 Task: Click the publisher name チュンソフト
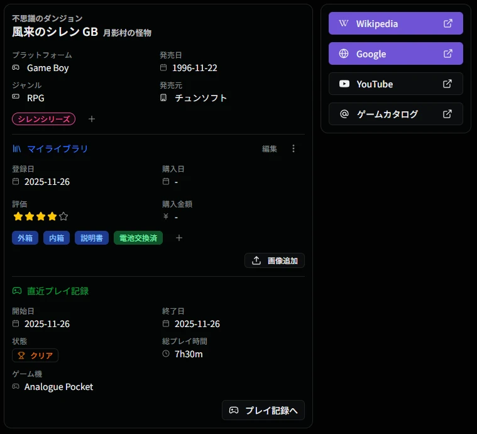click(x=200, y=98)
